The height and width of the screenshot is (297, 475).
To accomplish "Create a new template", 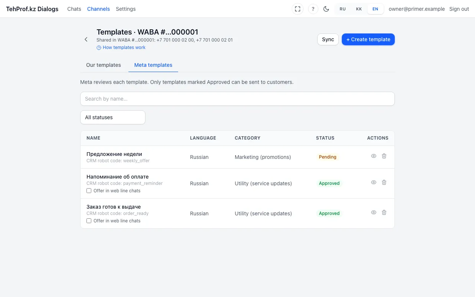I will coord(368,39).
